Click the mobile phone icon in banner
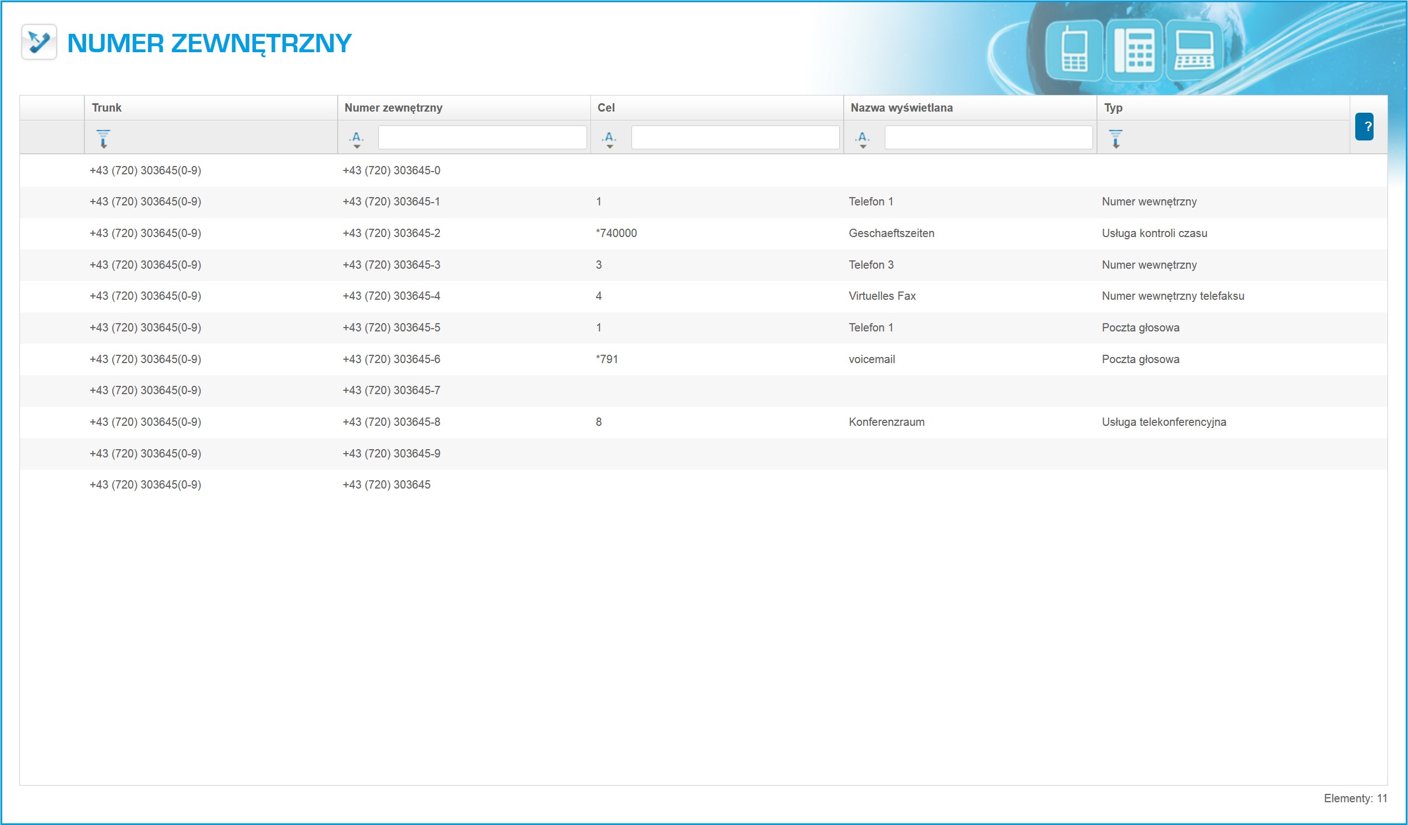The image size is (1408, 825). (x=1074, y=50)
